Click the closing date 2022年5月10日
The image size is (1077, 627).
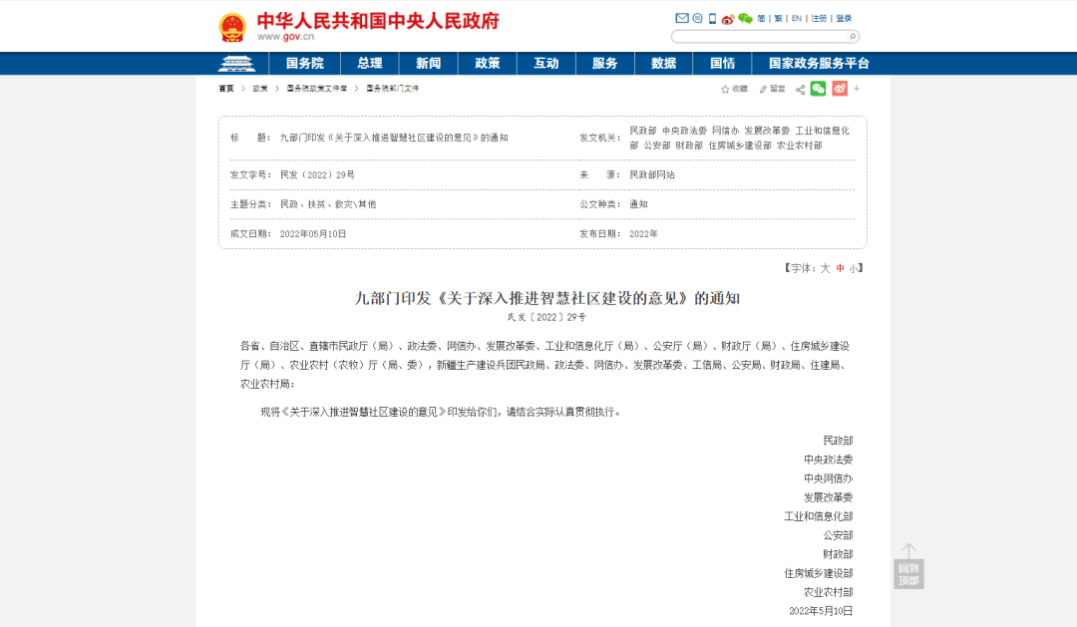tap(821, 611)
